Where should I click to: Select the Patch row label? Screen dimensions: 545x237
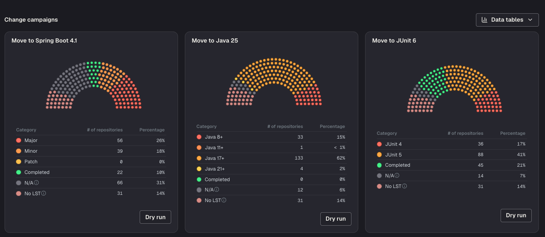click(31, 162)
